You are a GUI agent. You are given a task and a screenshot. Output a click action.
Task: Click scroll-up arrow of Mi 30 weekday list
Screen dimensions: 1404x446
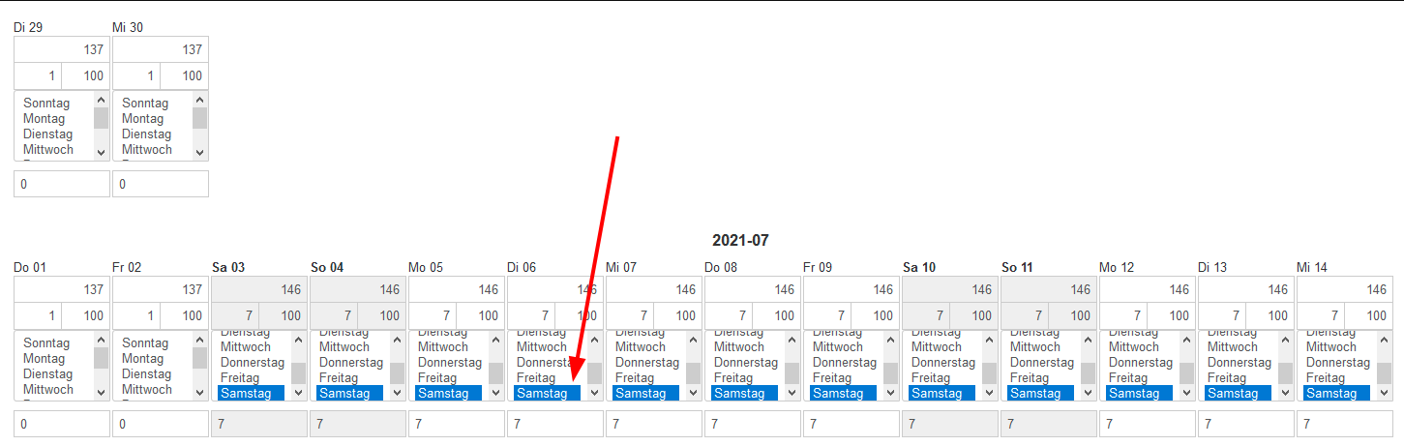click(199, 100)
